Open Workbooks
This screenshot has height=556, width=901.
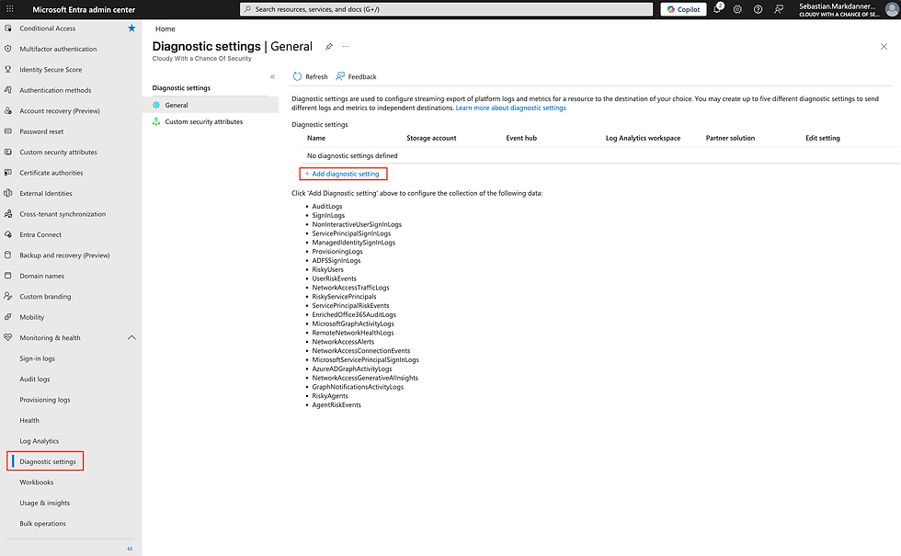click(x=36, y=482)
